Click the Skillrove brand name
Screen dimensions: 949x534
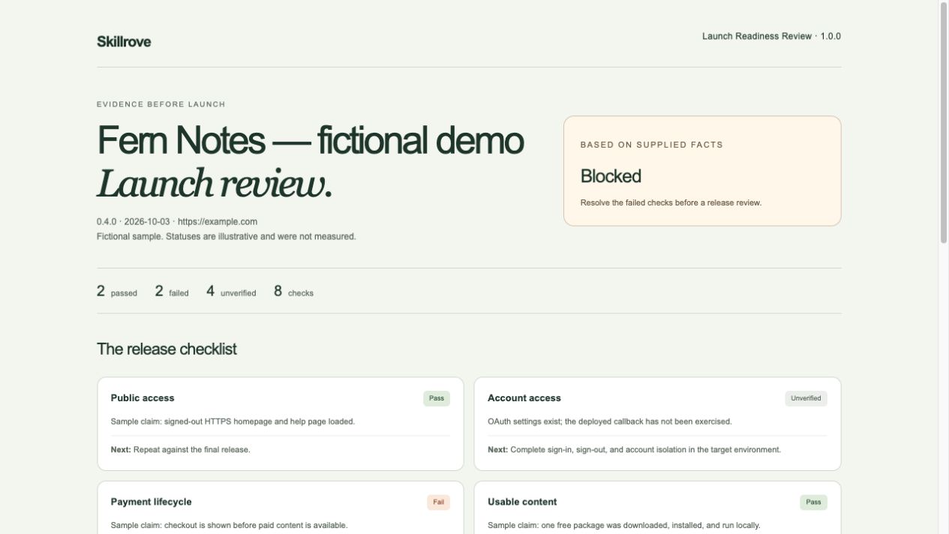pos(124,42)
